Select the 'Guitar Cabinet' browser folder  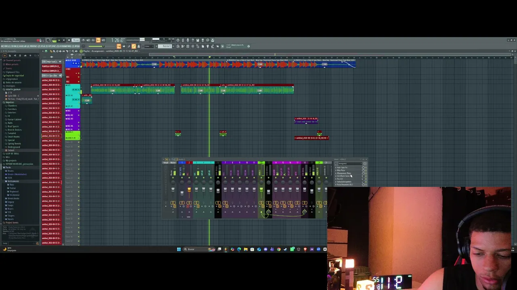15,120
